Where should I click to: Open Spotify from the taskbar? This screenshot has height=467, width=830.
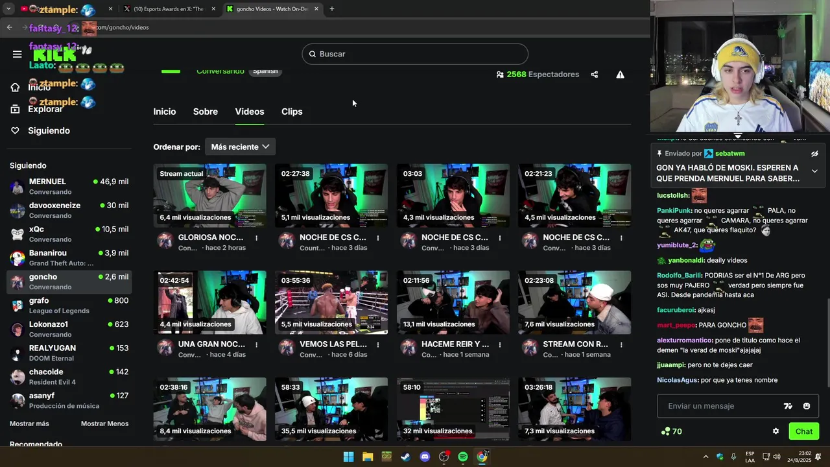pyautogui.click(x=463, y=457)
